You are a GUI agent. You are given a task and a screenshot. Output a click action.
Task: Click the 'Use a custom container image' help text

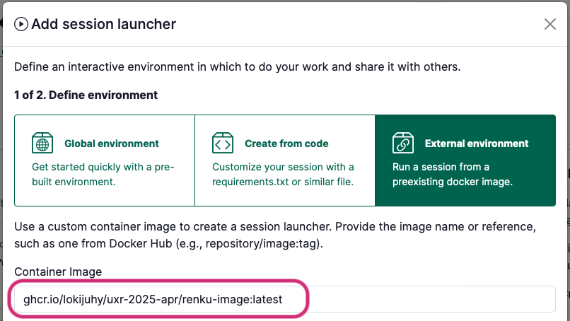(x=275, y=235)
